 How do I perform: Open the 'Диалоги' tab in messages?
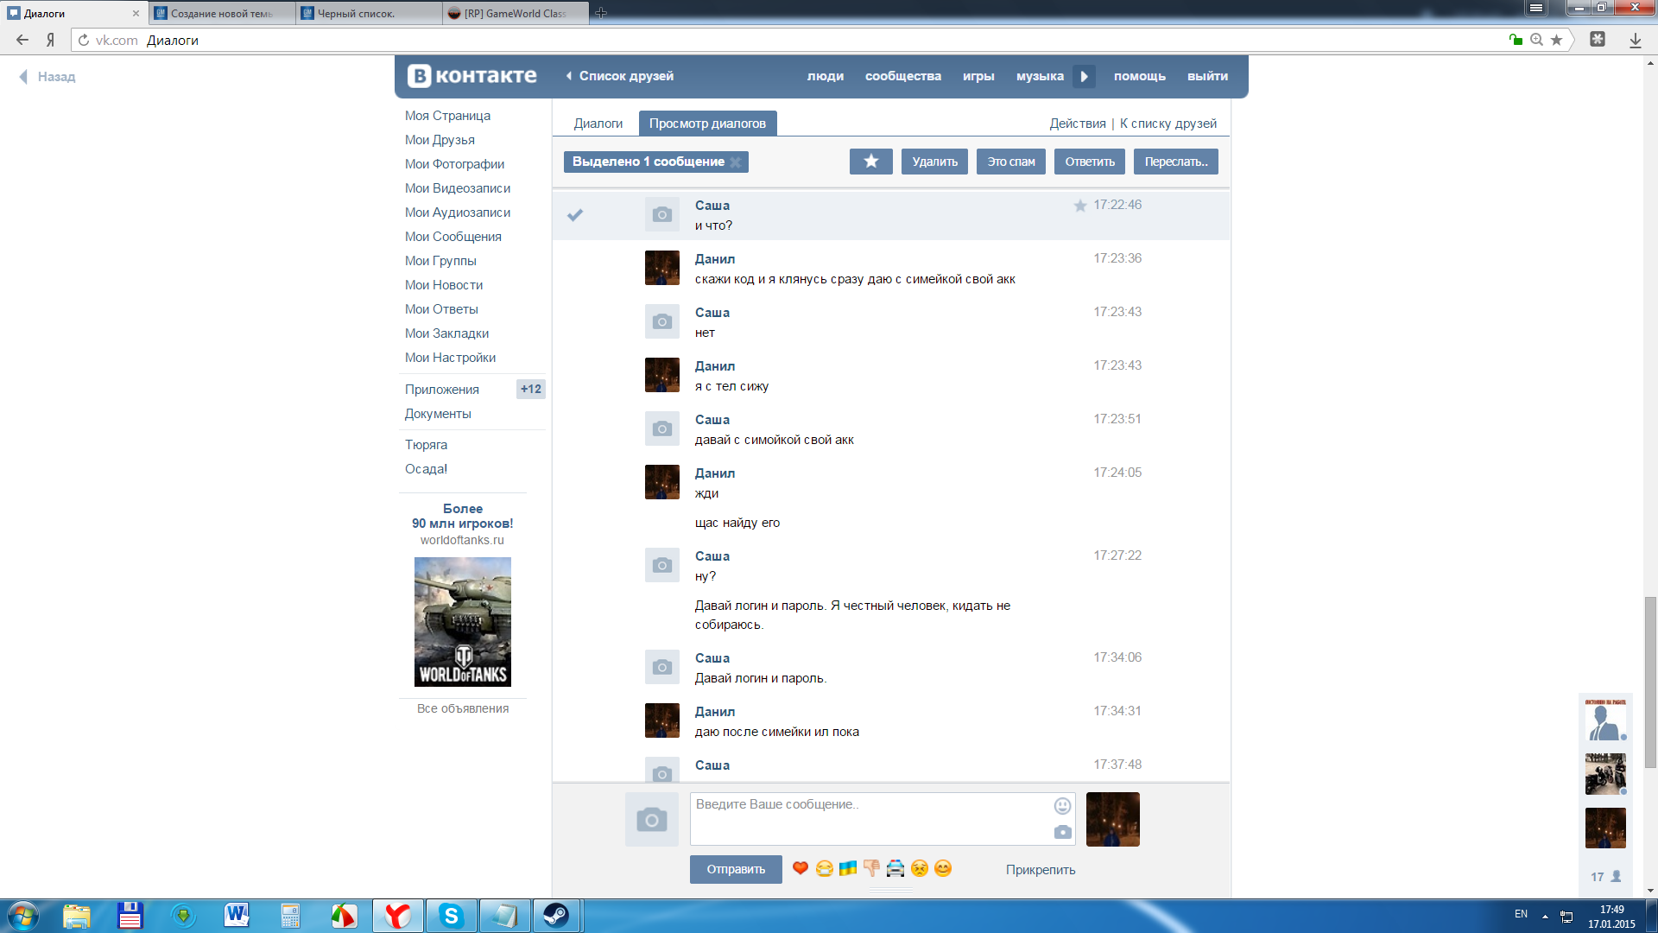pyautogui.click(x=598, y=124)
